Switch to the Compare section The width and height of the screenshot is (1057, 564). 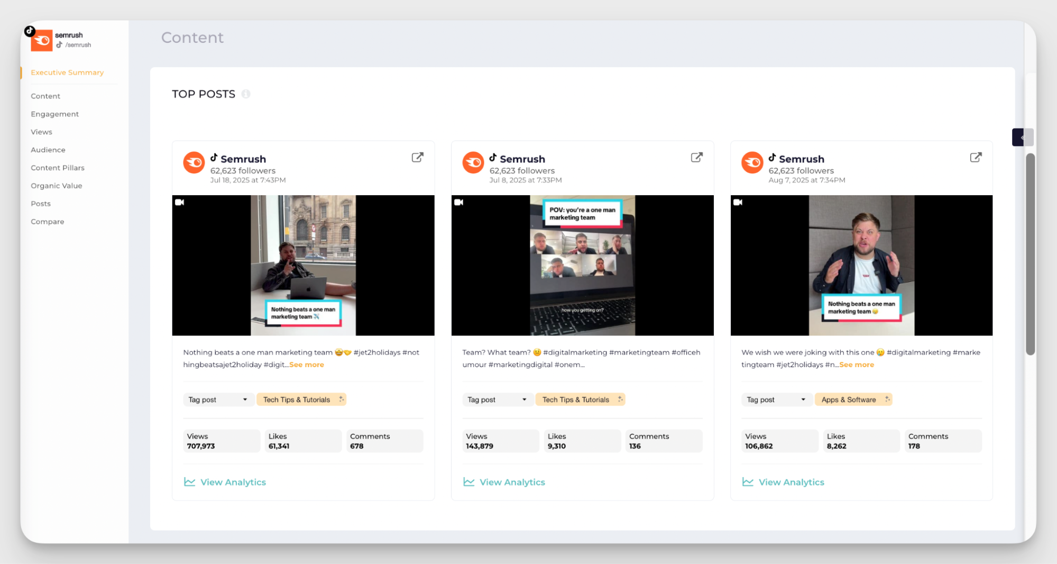[48, 221]
